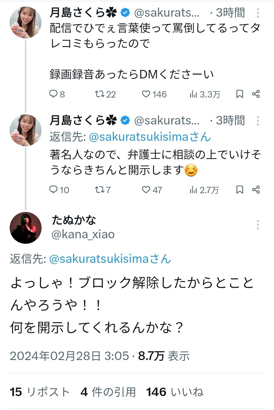The image size is (274, 410).
Task: Share the first tweet via share icon
Action: point(256,94)
